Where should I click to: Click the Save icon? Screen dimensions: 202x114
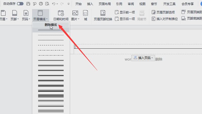pos(28,4)
